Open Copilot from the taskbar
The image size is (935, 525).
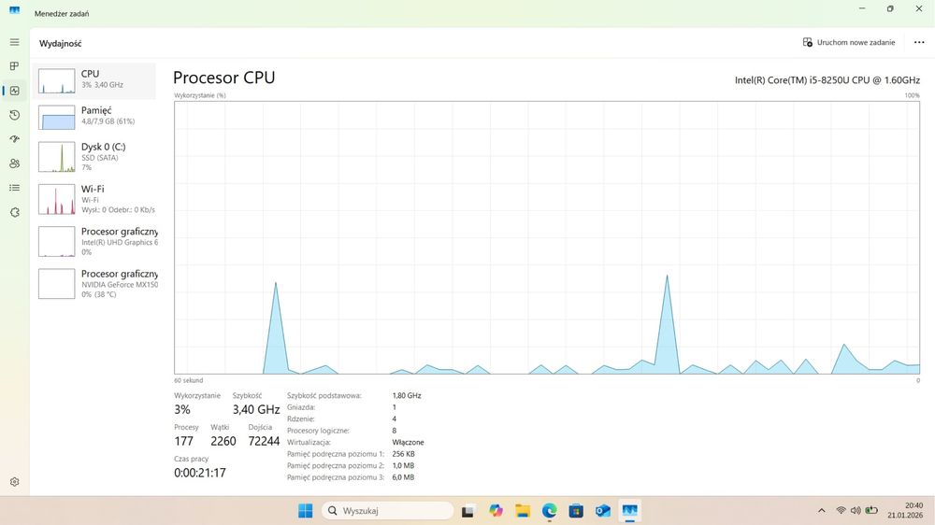pos(496,511)
